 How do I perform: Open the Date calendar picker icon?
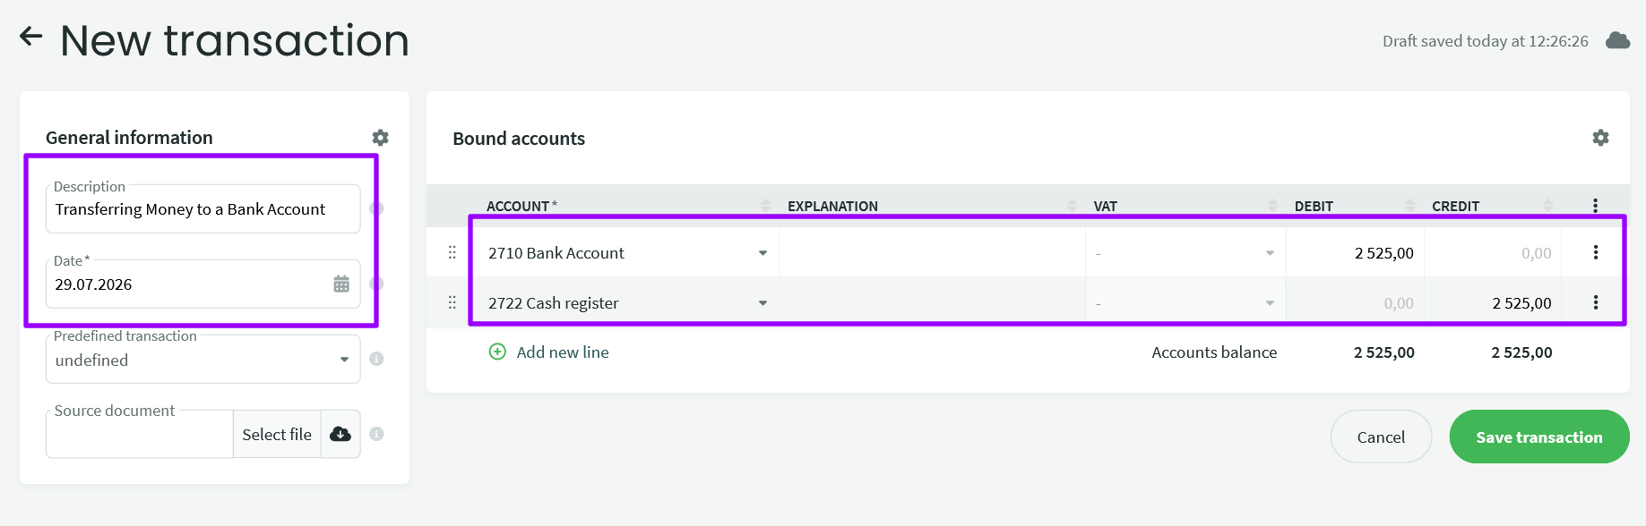[x=341, y=284]
